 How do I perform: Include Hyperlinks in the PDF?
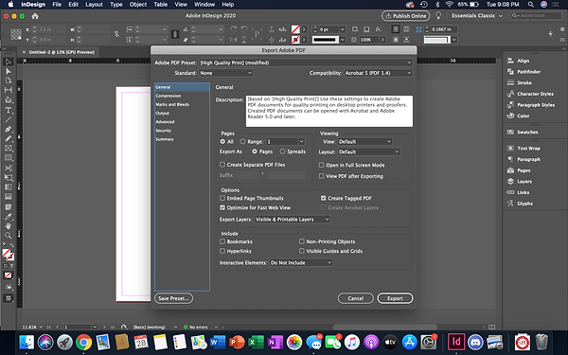(x=222, y=251)
